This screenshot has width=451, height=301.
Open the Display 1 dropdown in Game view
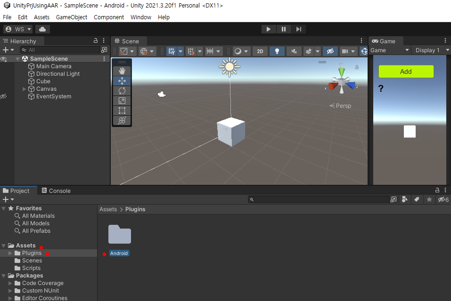[430, 50]
